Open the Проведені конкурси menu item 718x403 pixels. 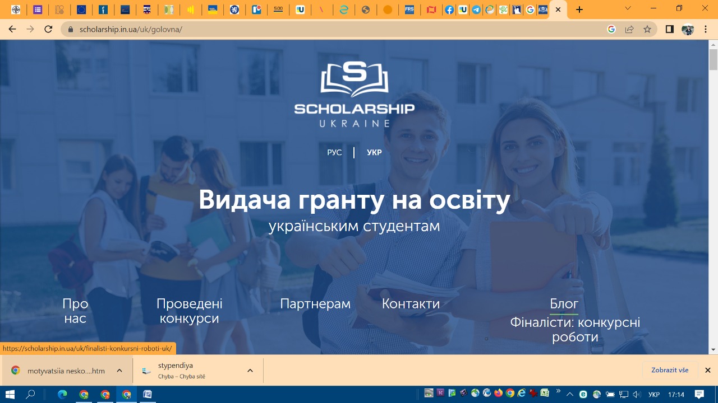tap(189, 311)
